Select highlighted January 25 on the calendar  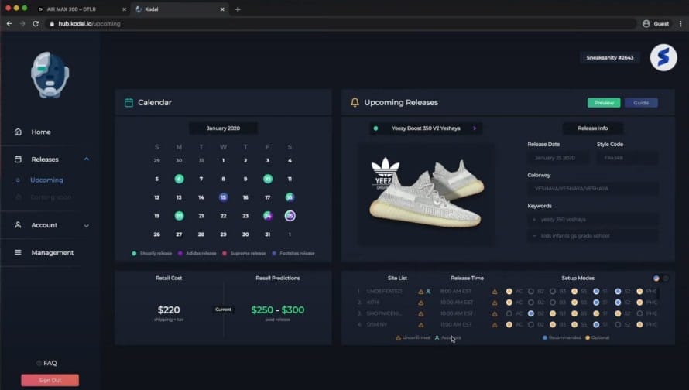(x=290, y=216)
